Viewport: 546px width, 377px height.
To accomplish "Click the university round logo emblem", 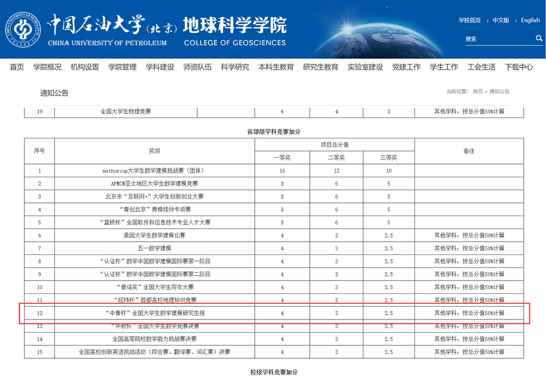I will tap(23, 29).
